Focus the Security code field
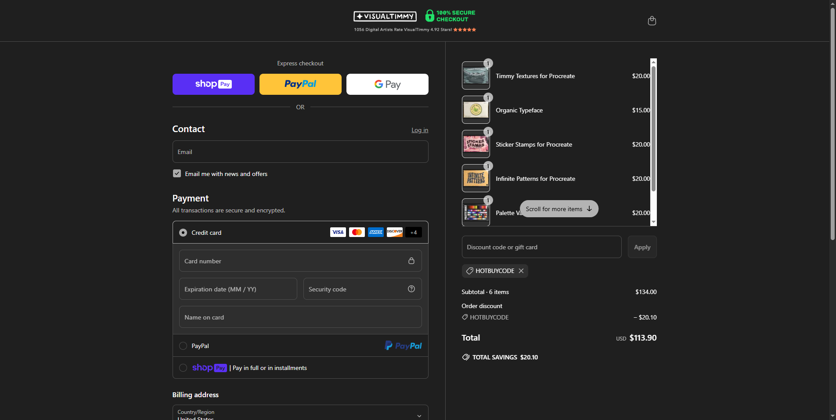 click(x=363, y=289)
